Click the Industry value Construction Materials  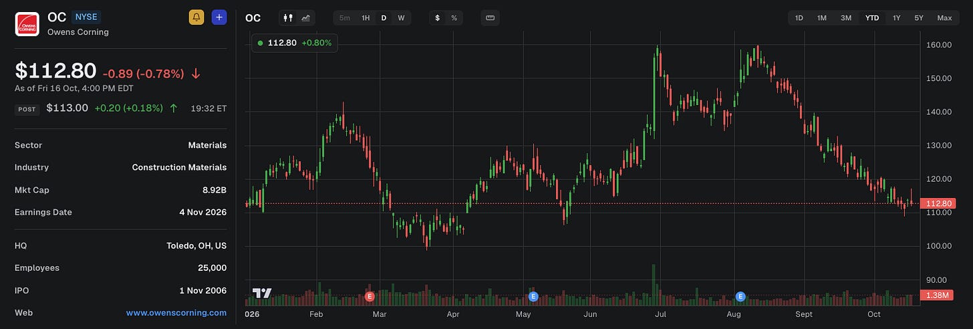pyautogui.click(x=179, y=167)
